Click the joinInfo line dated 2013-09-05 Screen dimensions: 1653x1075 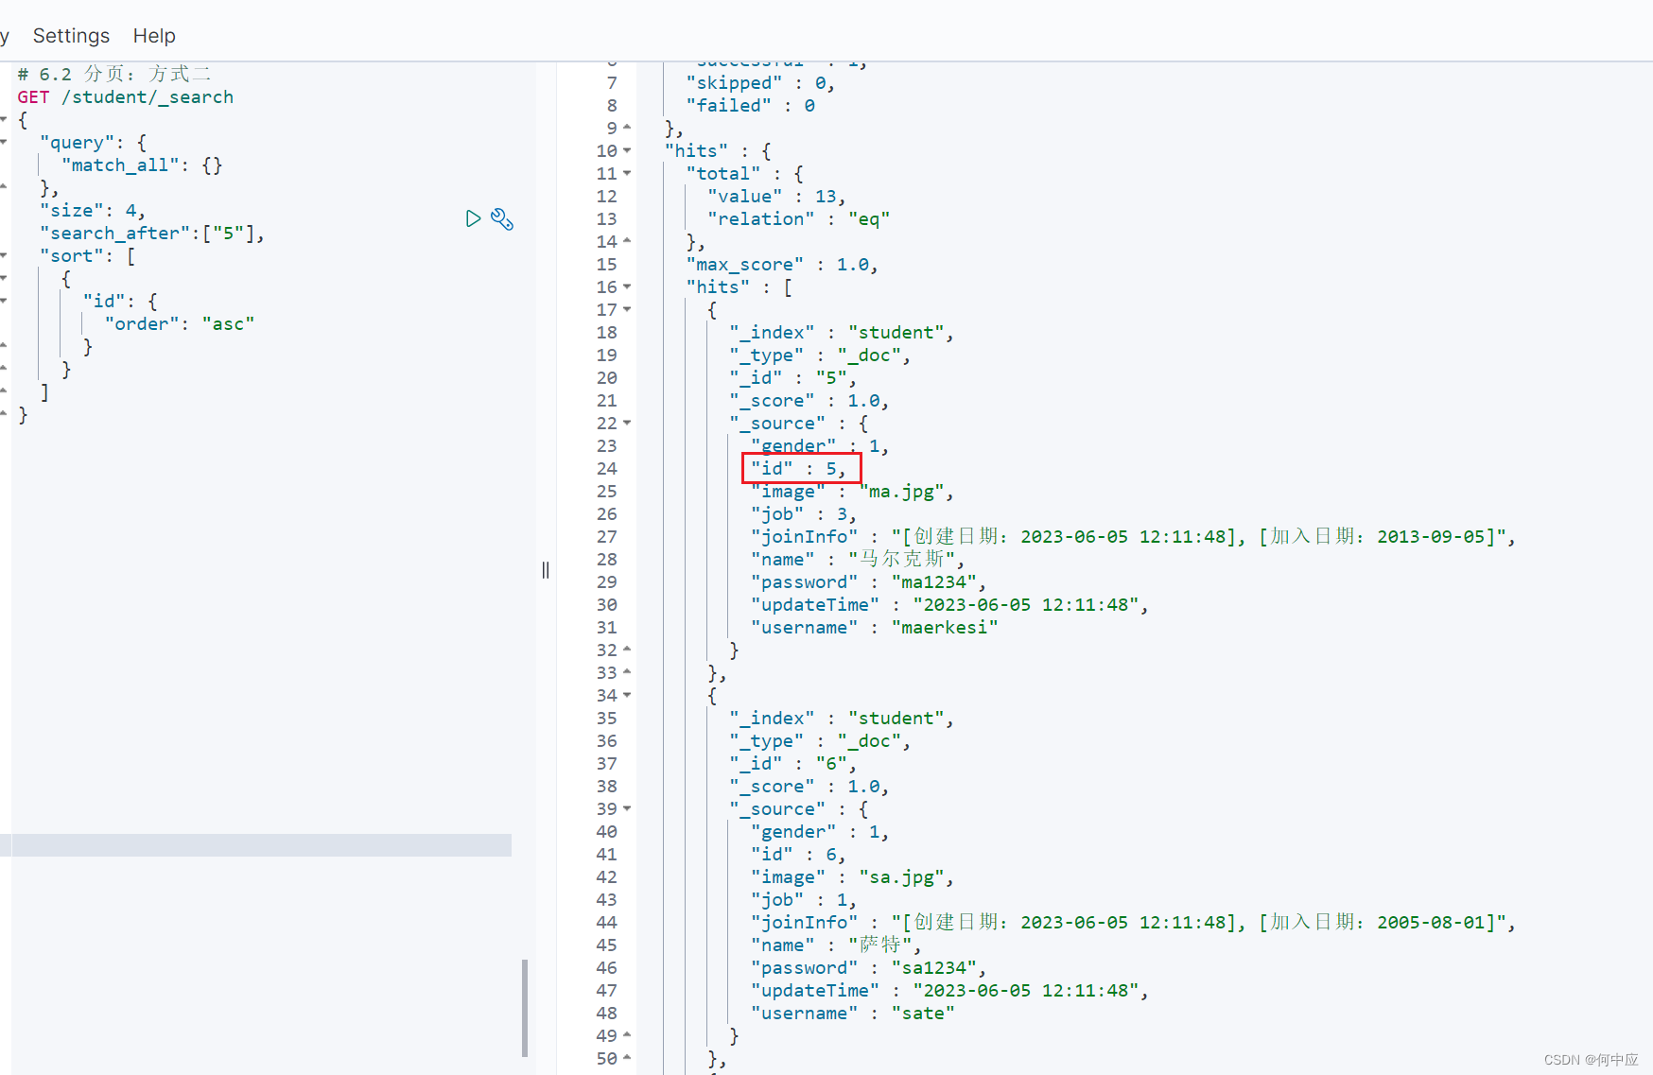[1133, 537]
